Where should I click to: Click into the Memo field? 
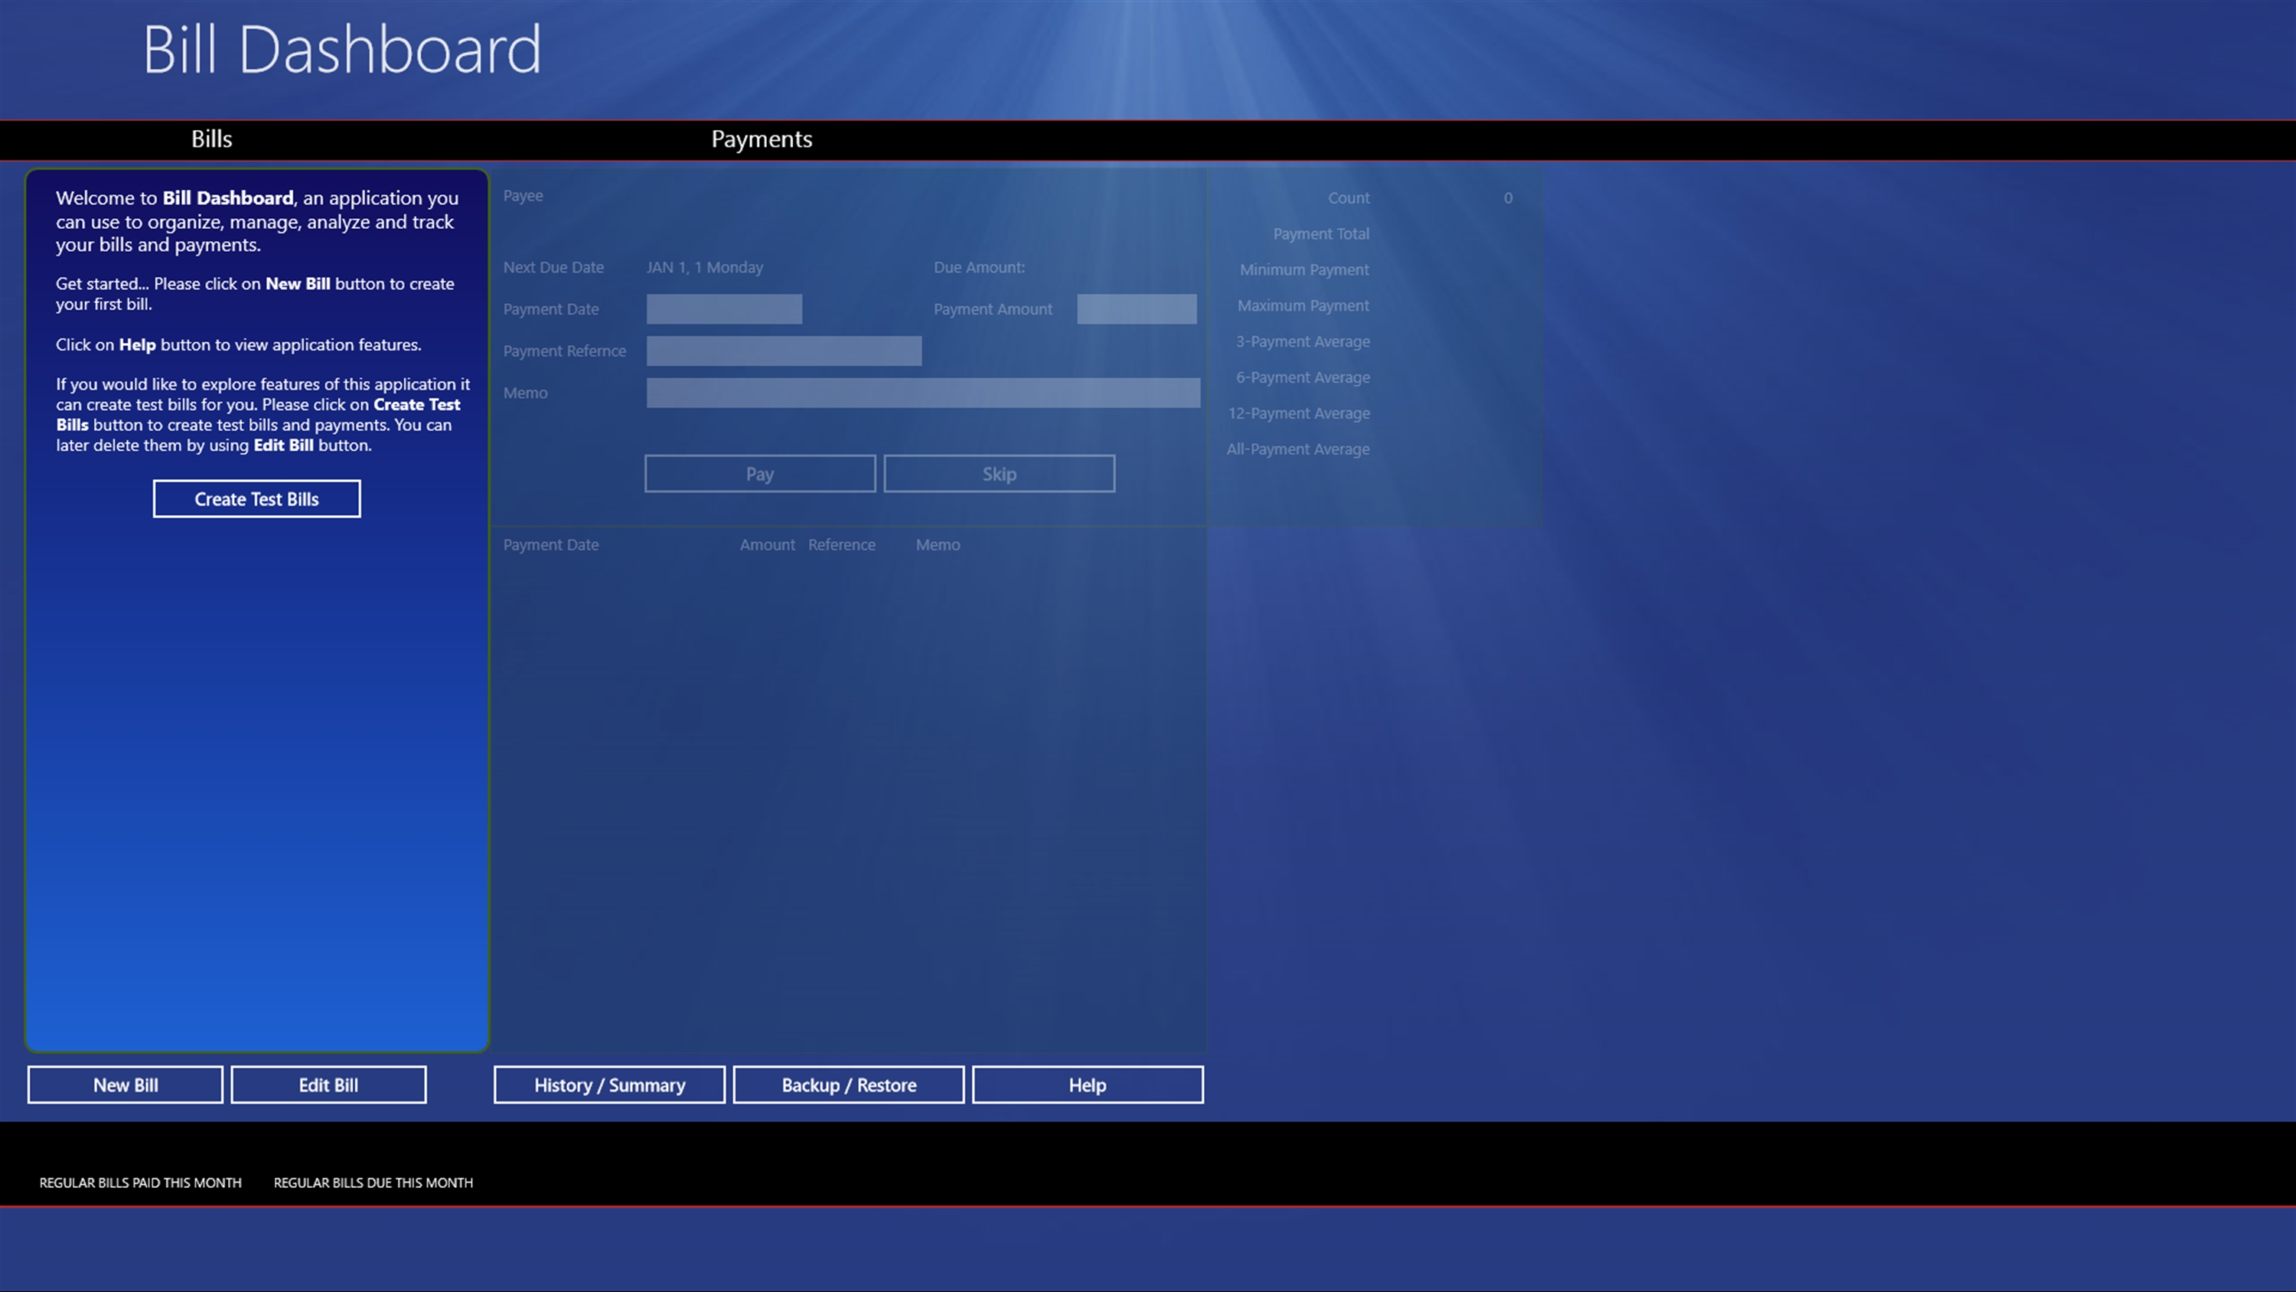[922, 393]
